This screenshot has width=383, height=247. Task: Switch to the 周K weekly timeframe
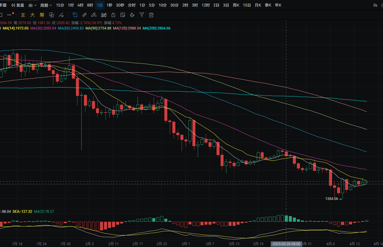click(236, 5)
